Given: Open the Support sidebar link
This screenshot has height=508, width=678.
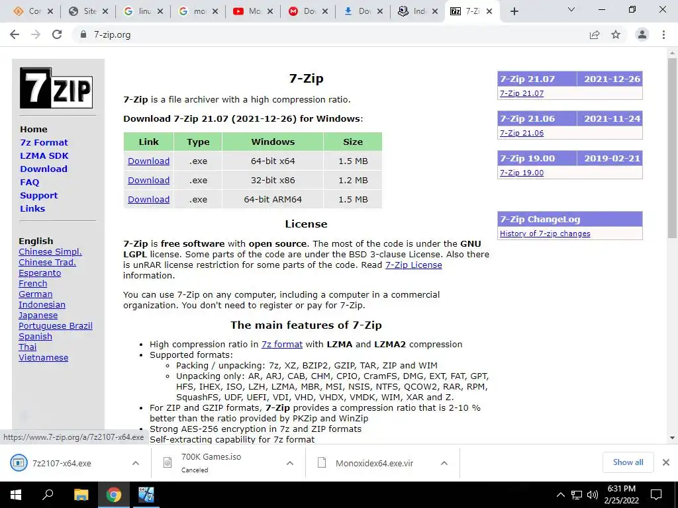Looking at the screenshot, I should click(x=38, y=195).
